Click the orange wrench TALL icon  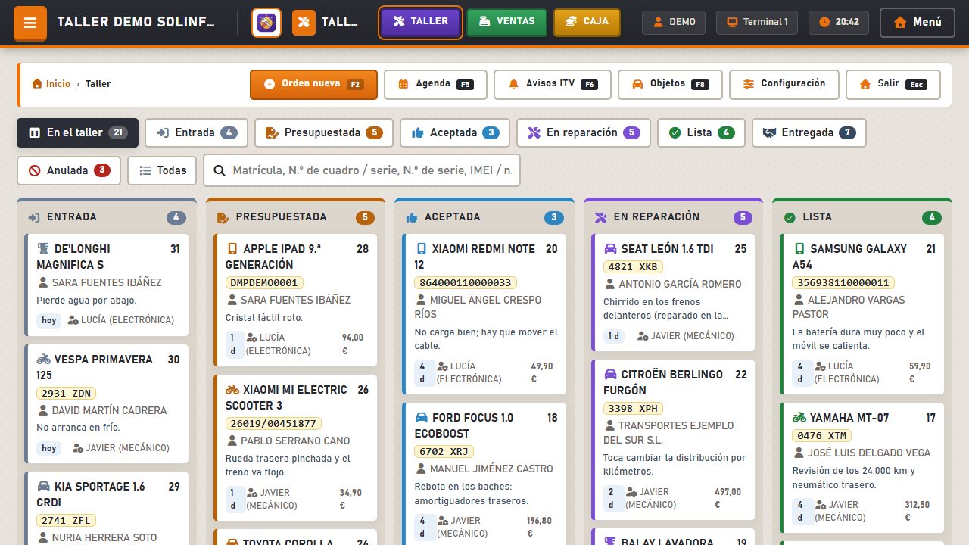pos(304,23)
